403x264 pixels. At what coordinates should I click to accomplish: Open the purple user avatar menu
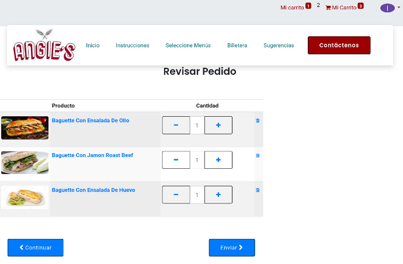pyautogui.click(x=388, y=8)
